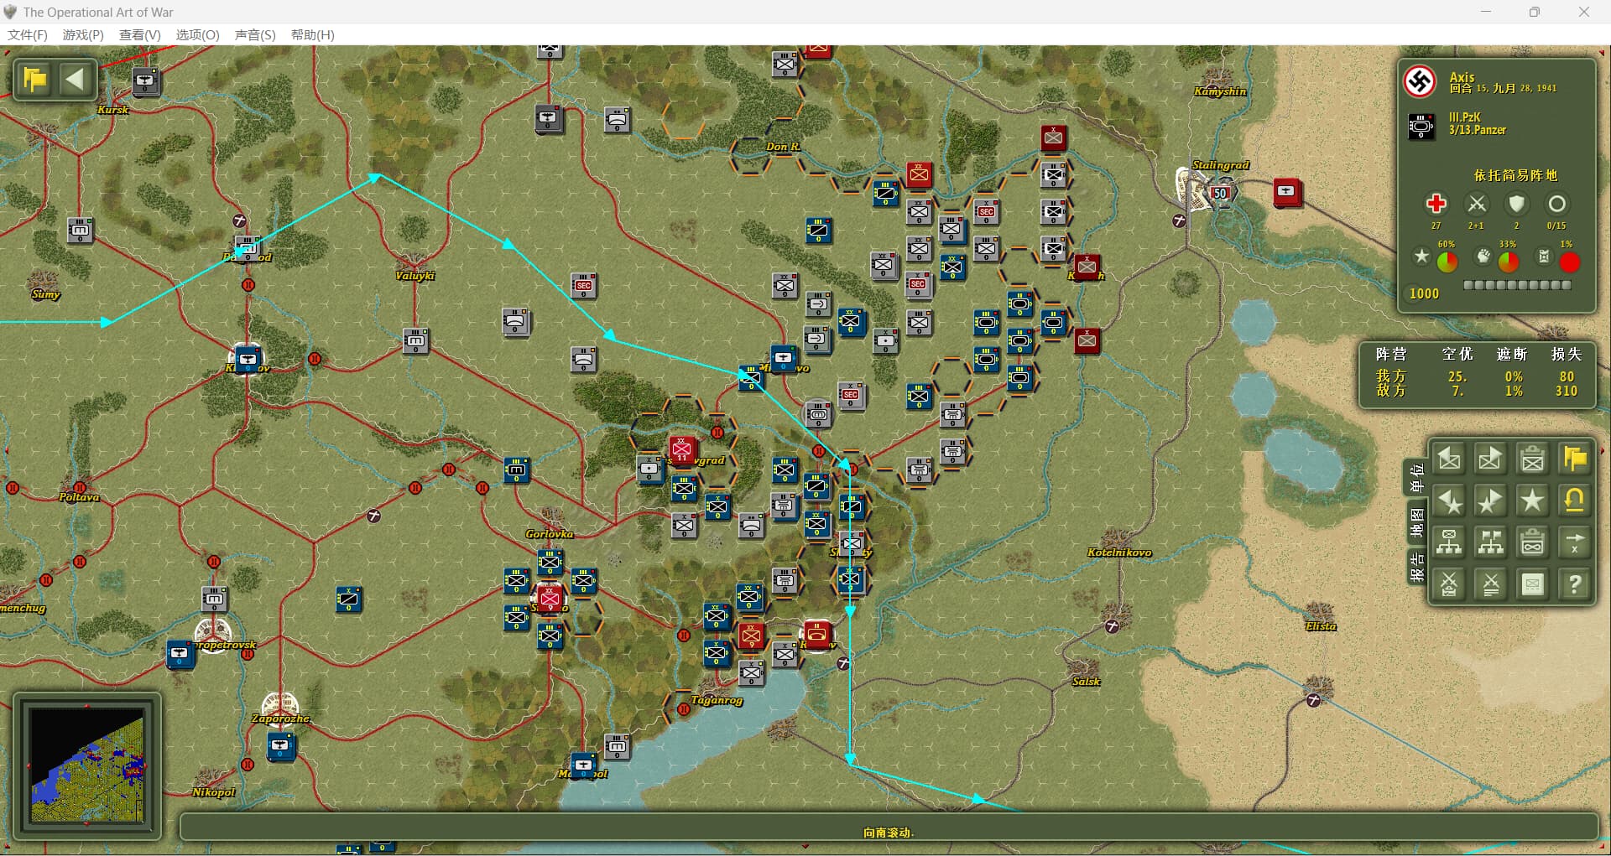This screenshot has height=856, width=1611.
Task: Open the clipboard with infinity symbol
Action: click(1533, 543)
